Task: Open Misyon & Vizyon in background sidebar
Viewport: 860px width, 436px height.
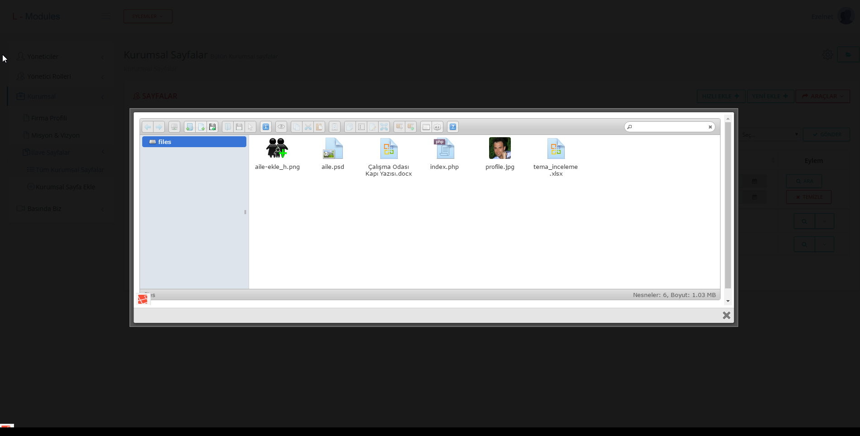Action: 55,135
